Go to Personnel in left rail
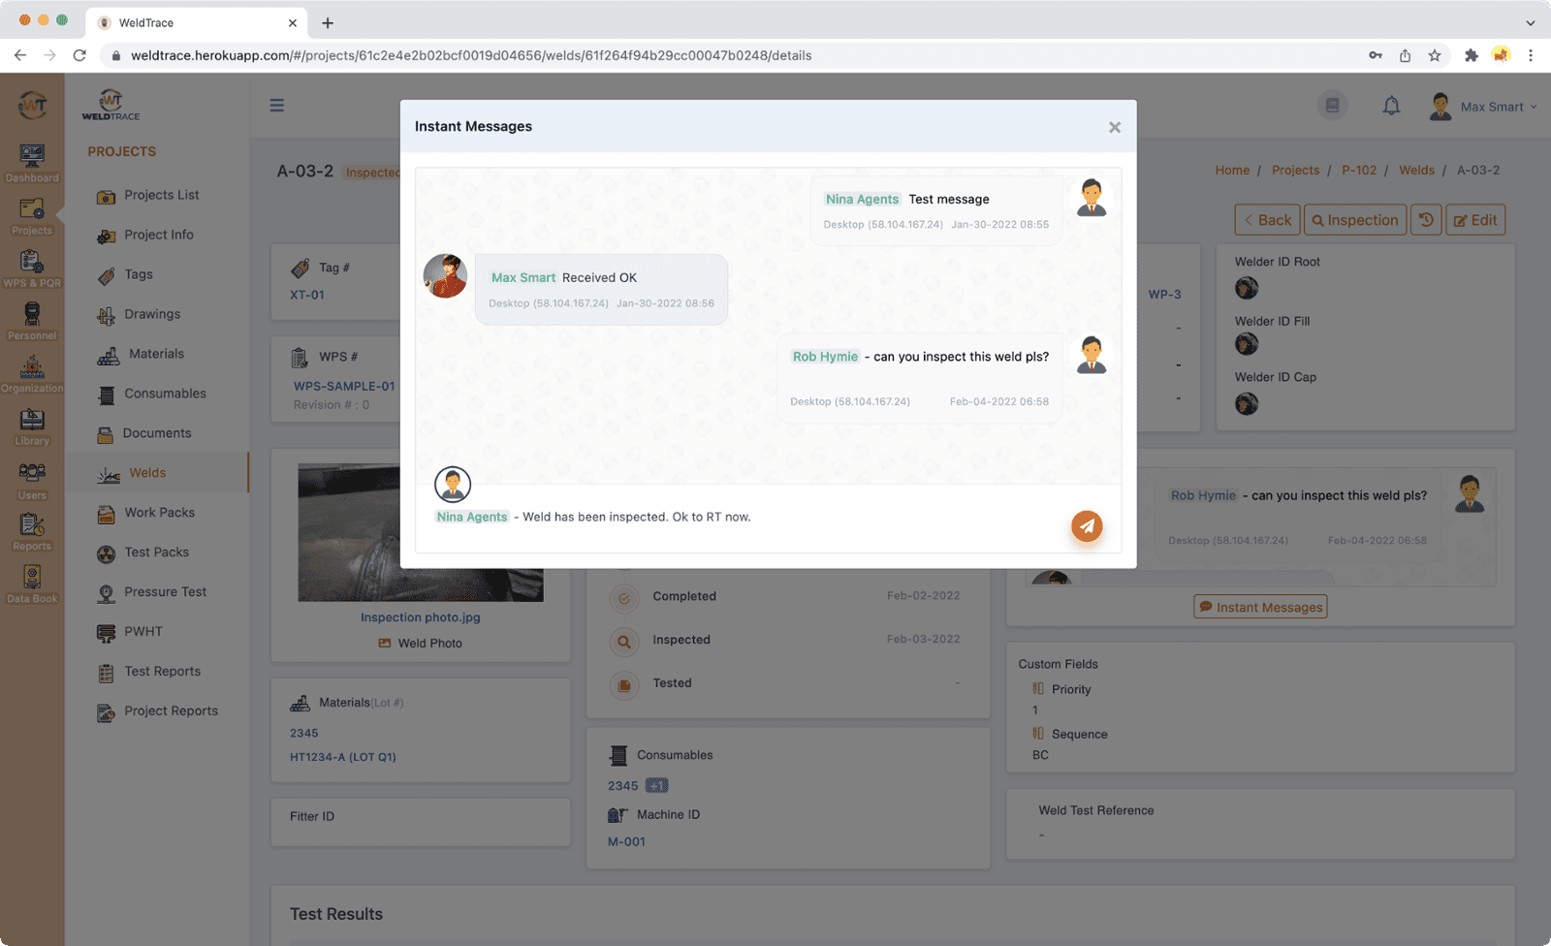The image size is (1551, 946). (x=32, y=321)
